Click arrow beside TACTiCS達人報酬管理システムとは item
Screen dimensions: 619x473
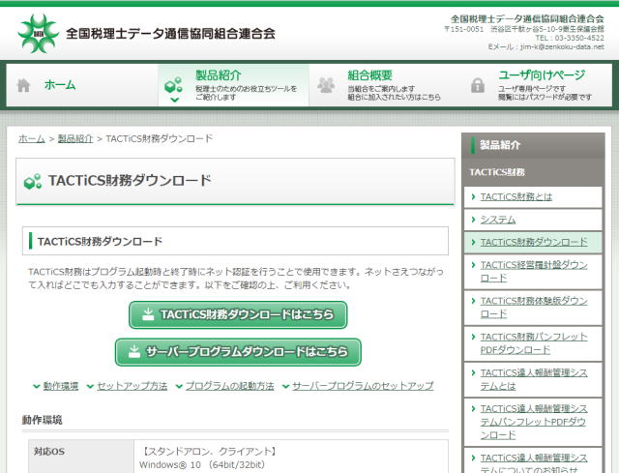click(x=473, y=372)
